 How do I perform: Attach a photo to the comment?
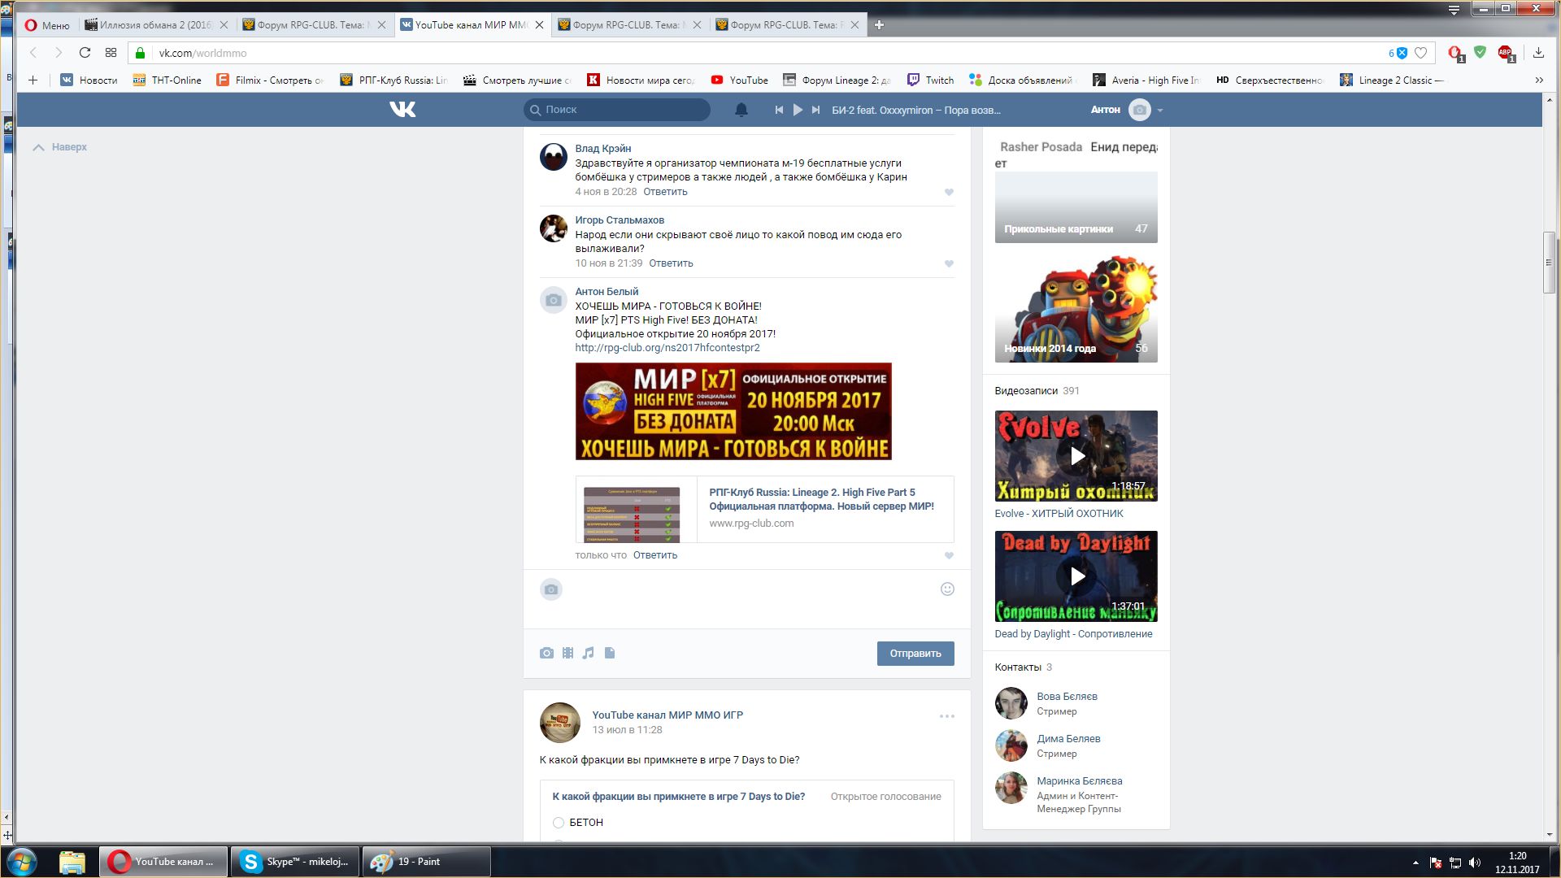coord(546,653)
